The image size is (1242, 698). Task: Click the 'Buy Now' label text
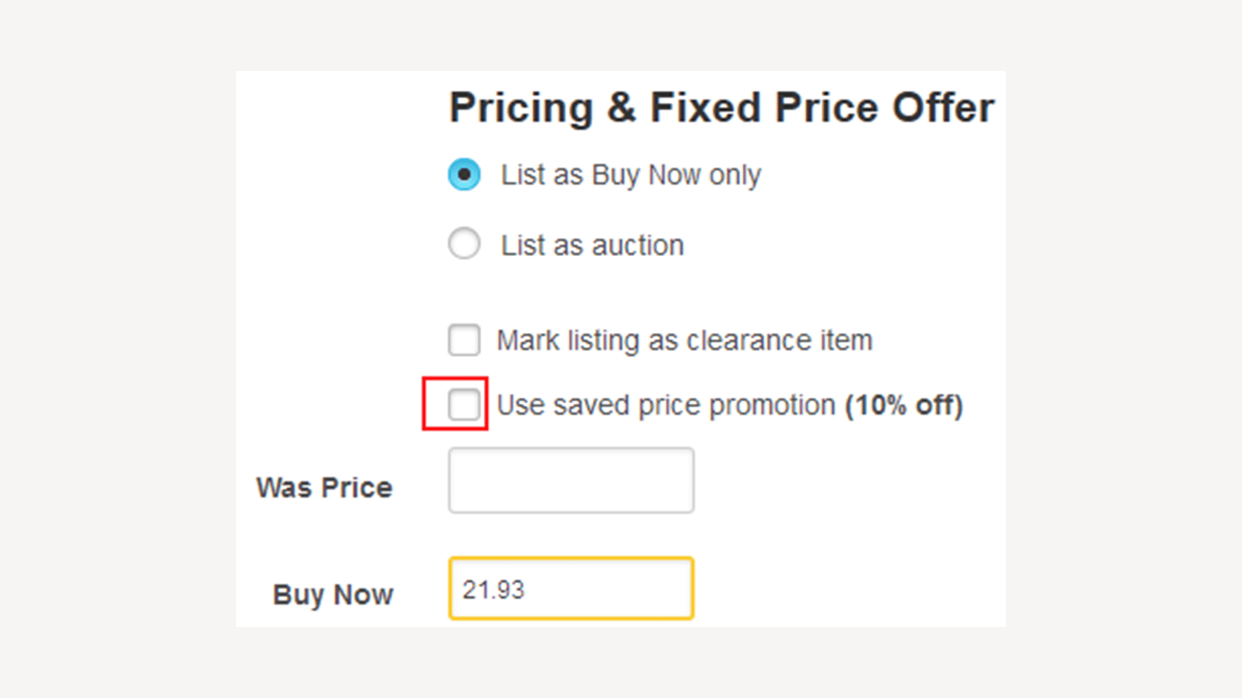(x=333, y=594)
